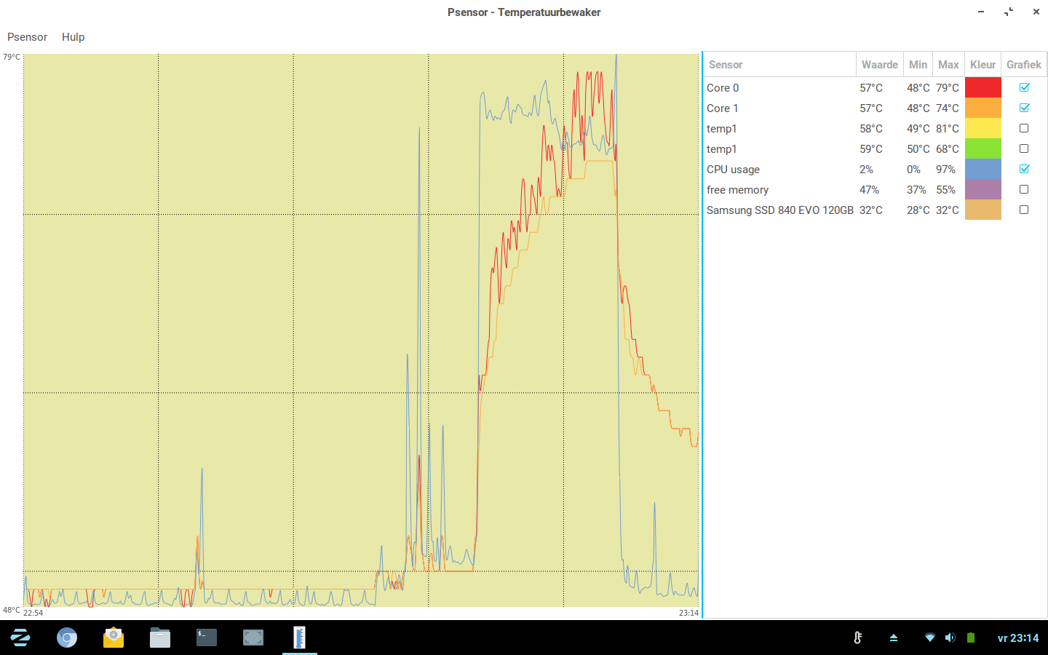Open the Zorin start menu icon
Screen dimensions: 1048x655
[20, 638]
